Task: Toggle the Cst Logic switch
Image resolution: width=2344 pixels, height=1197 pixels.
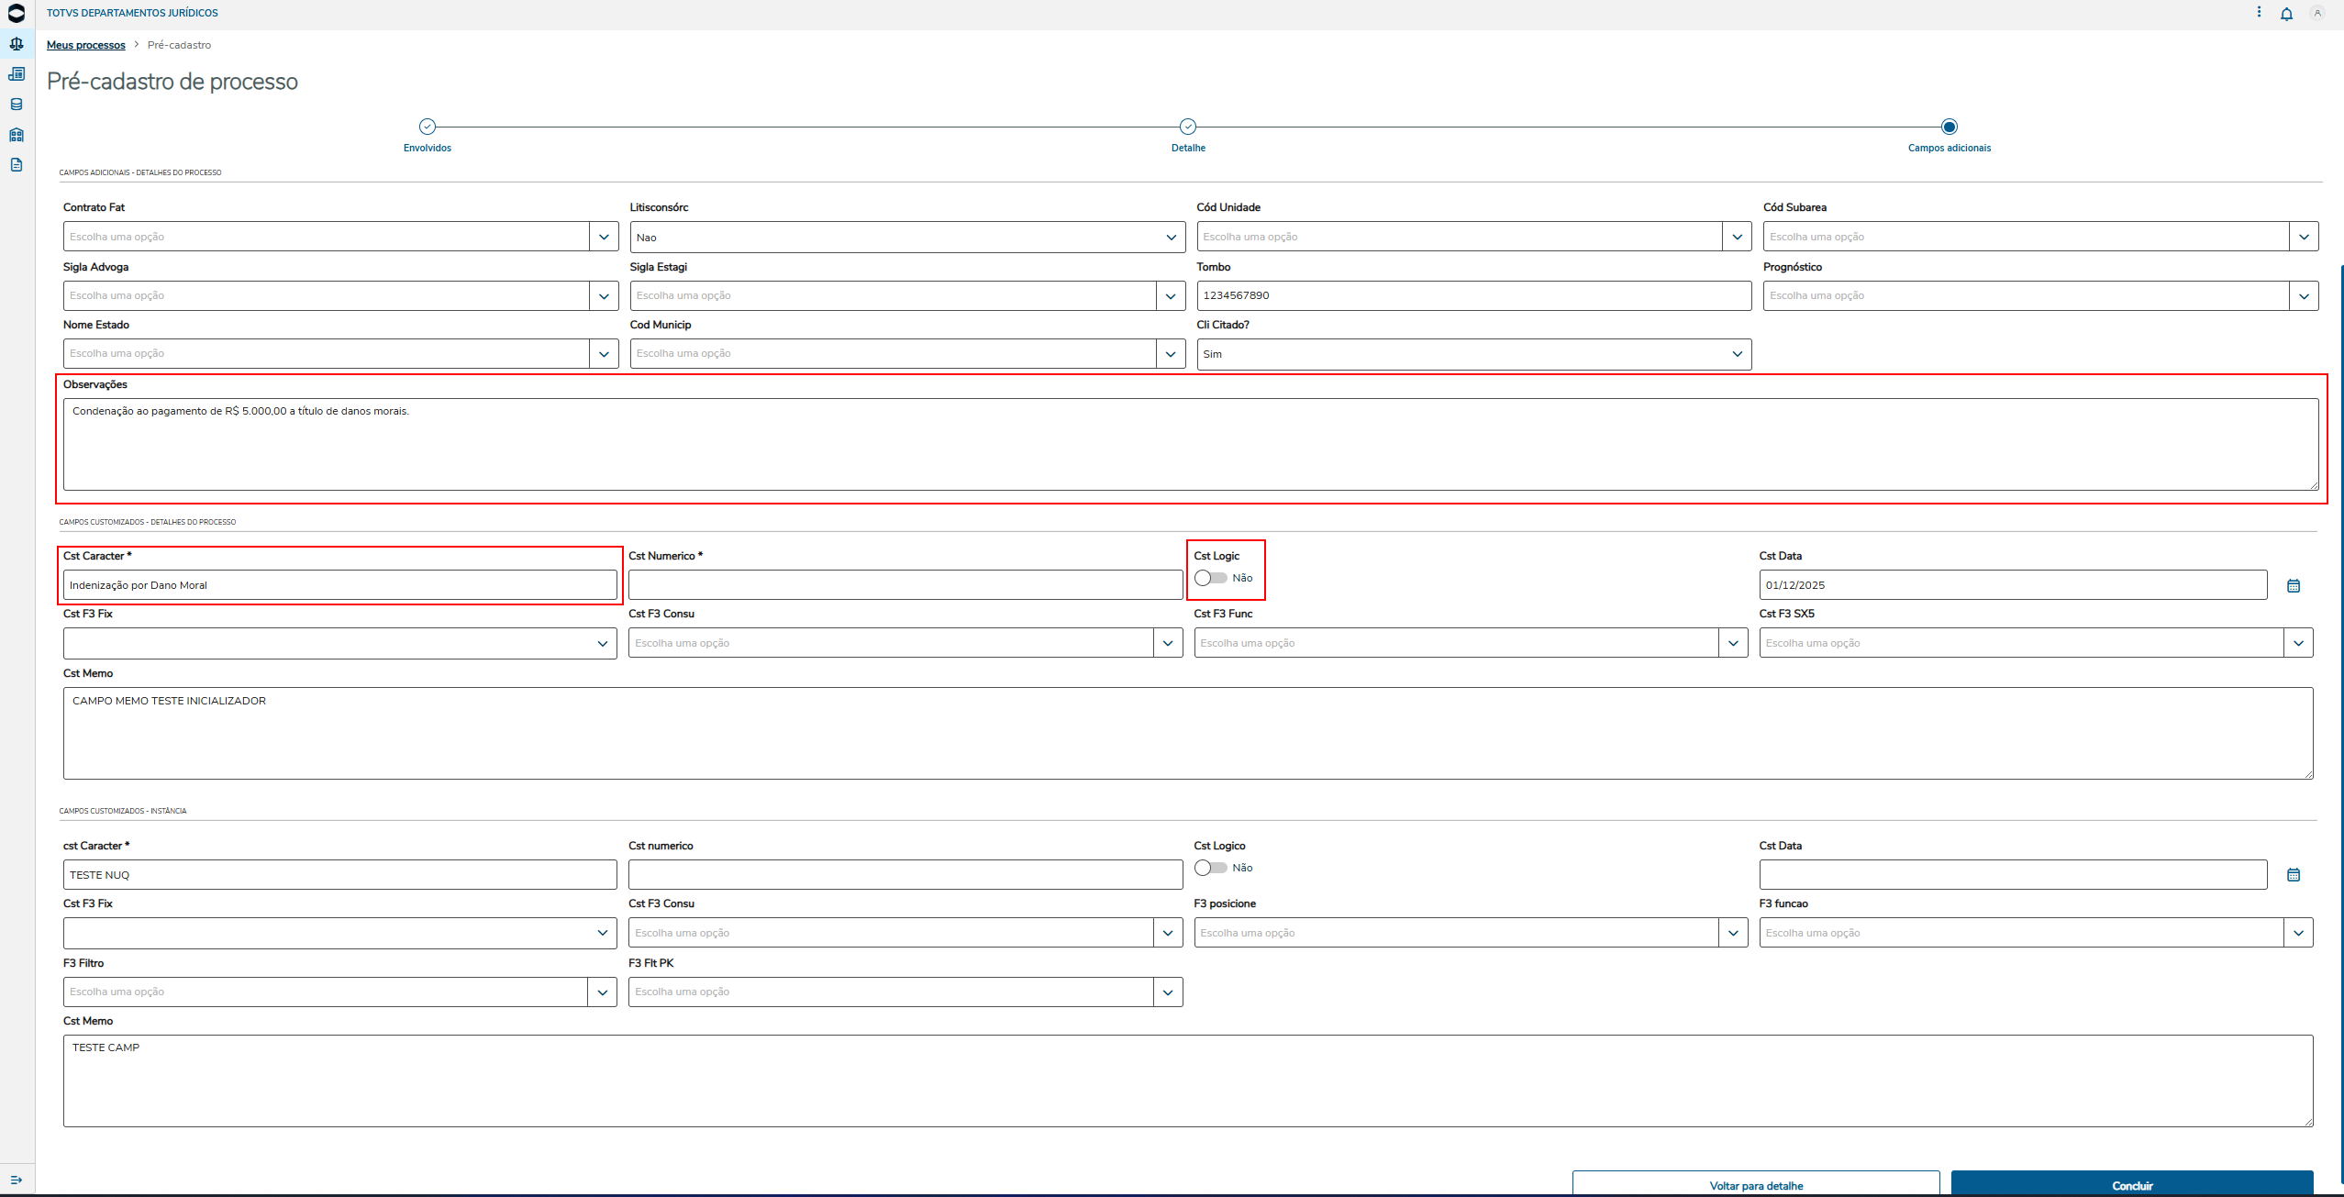Action: click(x=1210, y=578)
